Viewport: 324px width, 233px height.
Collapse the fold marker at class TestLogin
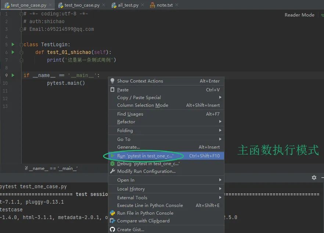(21, 44)
